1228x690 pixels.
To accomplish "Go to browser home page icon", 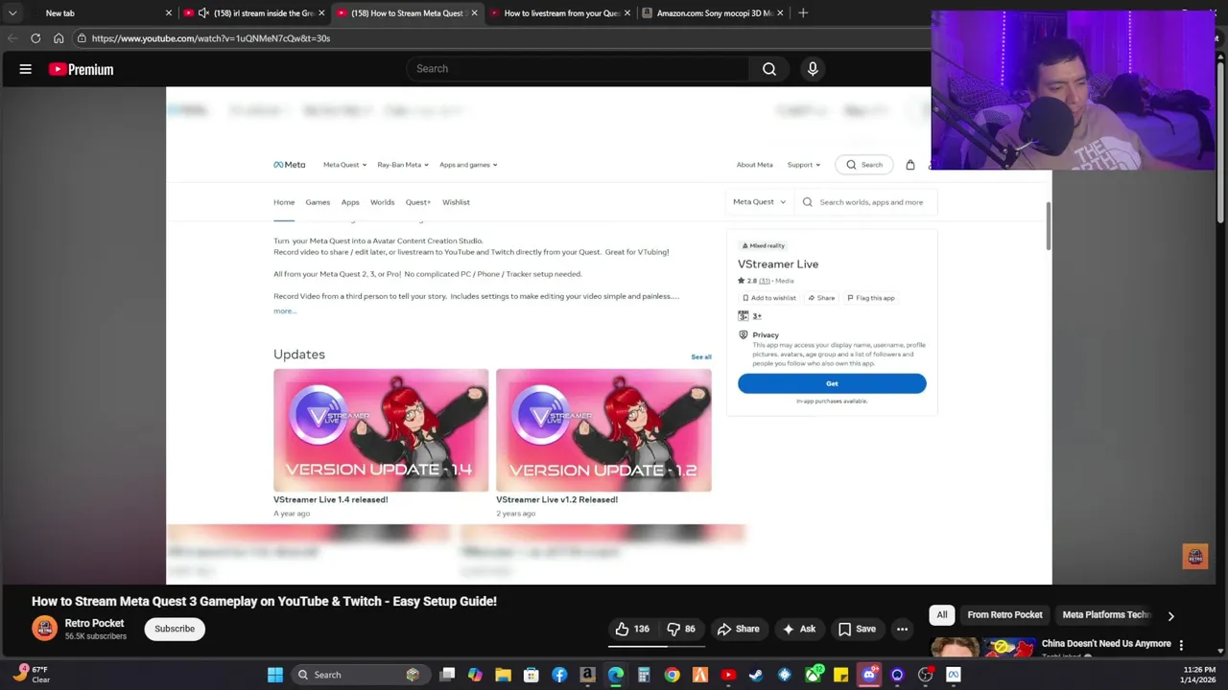I will coord(59,38).
